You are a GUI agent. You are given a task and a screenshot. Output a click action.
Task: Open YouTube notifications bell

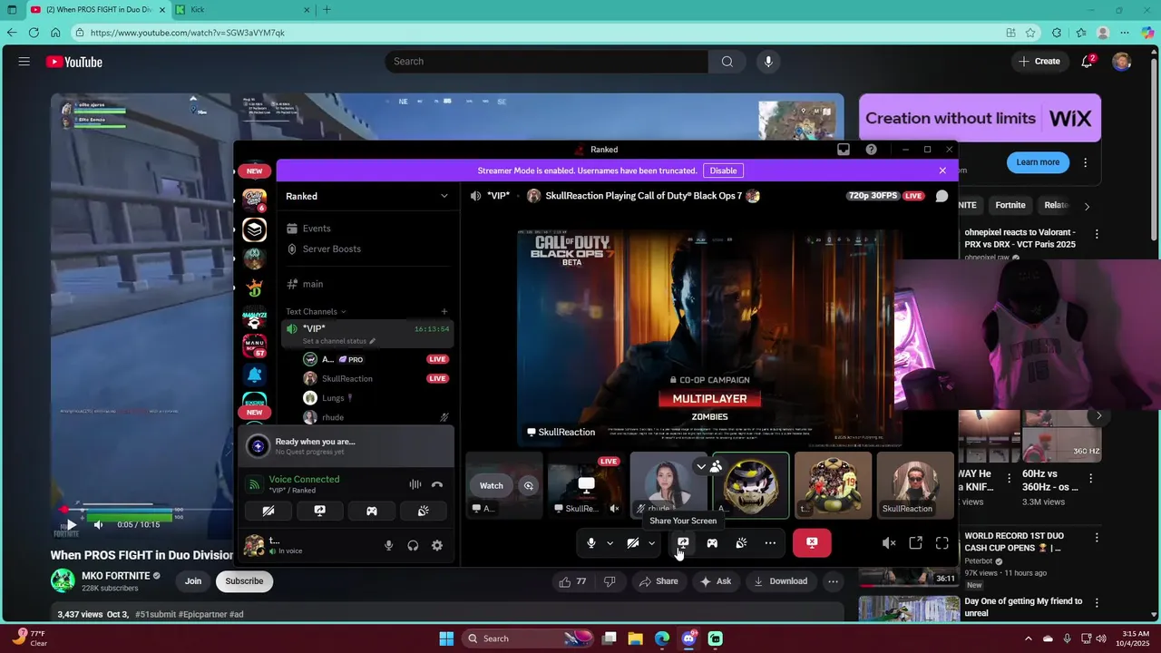click(1087, 62)
